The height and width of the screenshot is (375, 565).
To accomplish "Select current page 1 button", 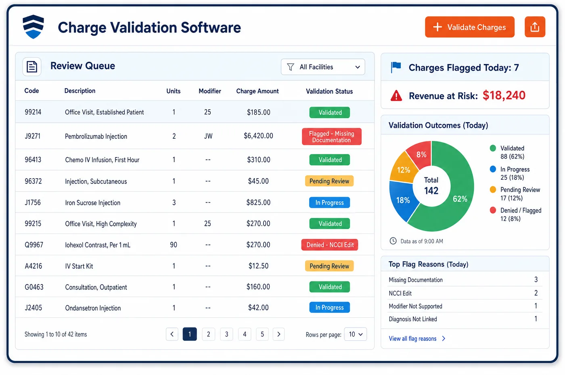I will [x=190, y=334].
